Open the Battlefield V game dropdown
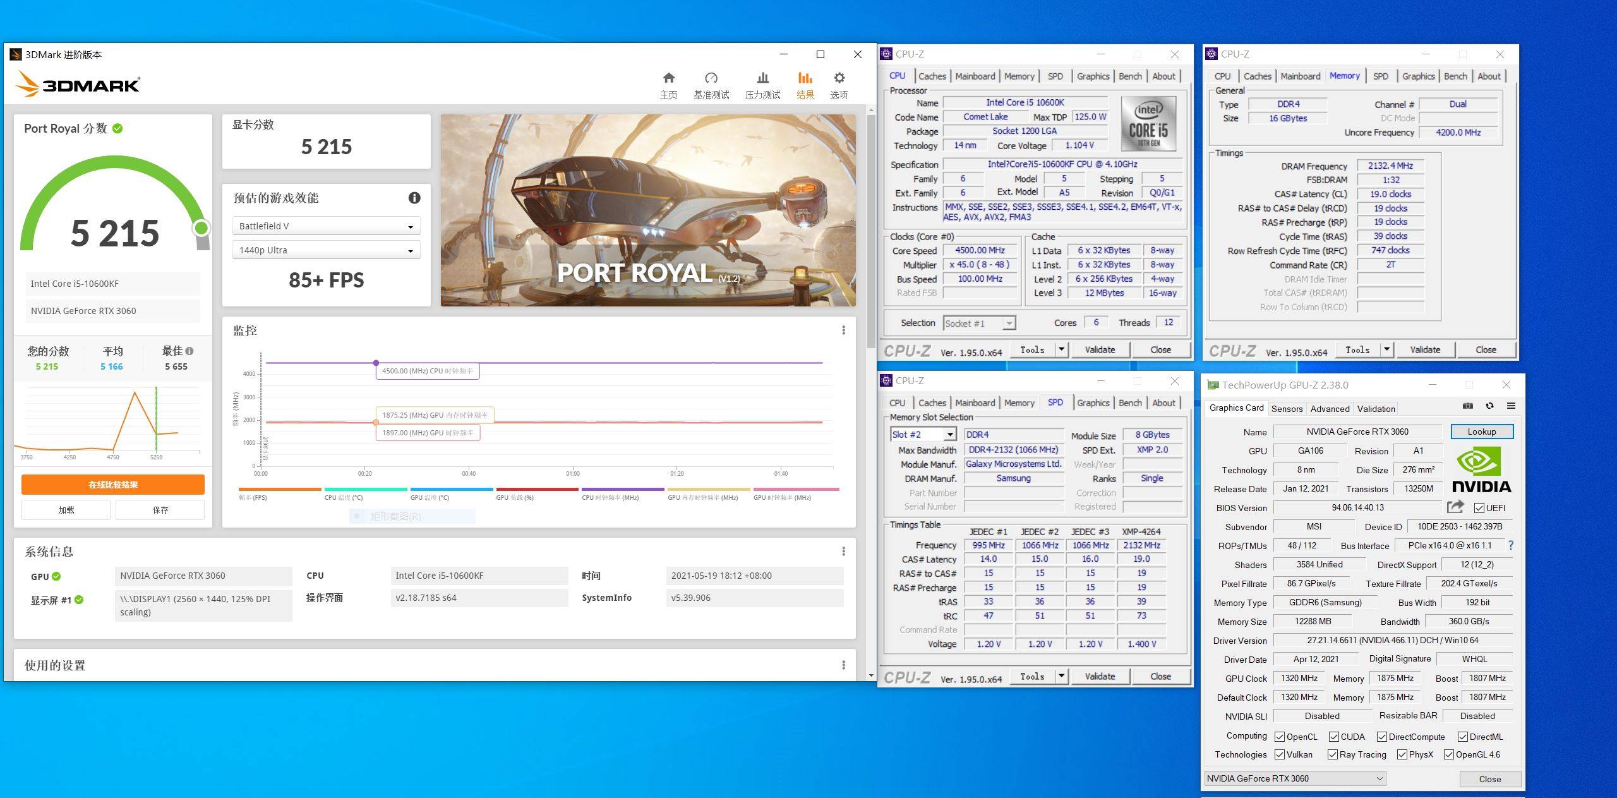The image size is (1617, 798). 327,226
